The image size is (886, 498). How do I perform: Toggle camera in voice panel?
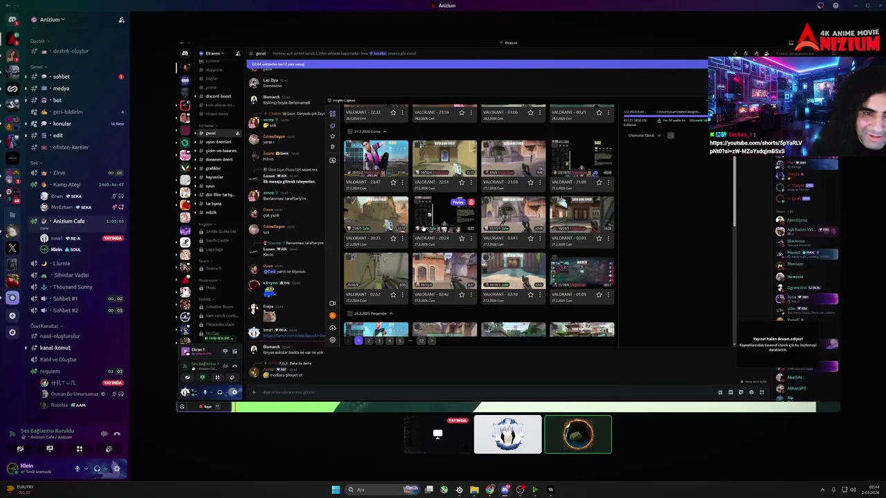pos(20,449)
